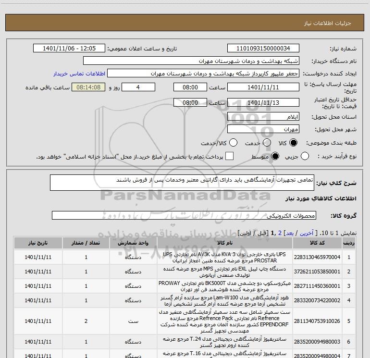The image size is (370, 358).
Task: Select product code 2283130465970004
Action: click(317, 257)
